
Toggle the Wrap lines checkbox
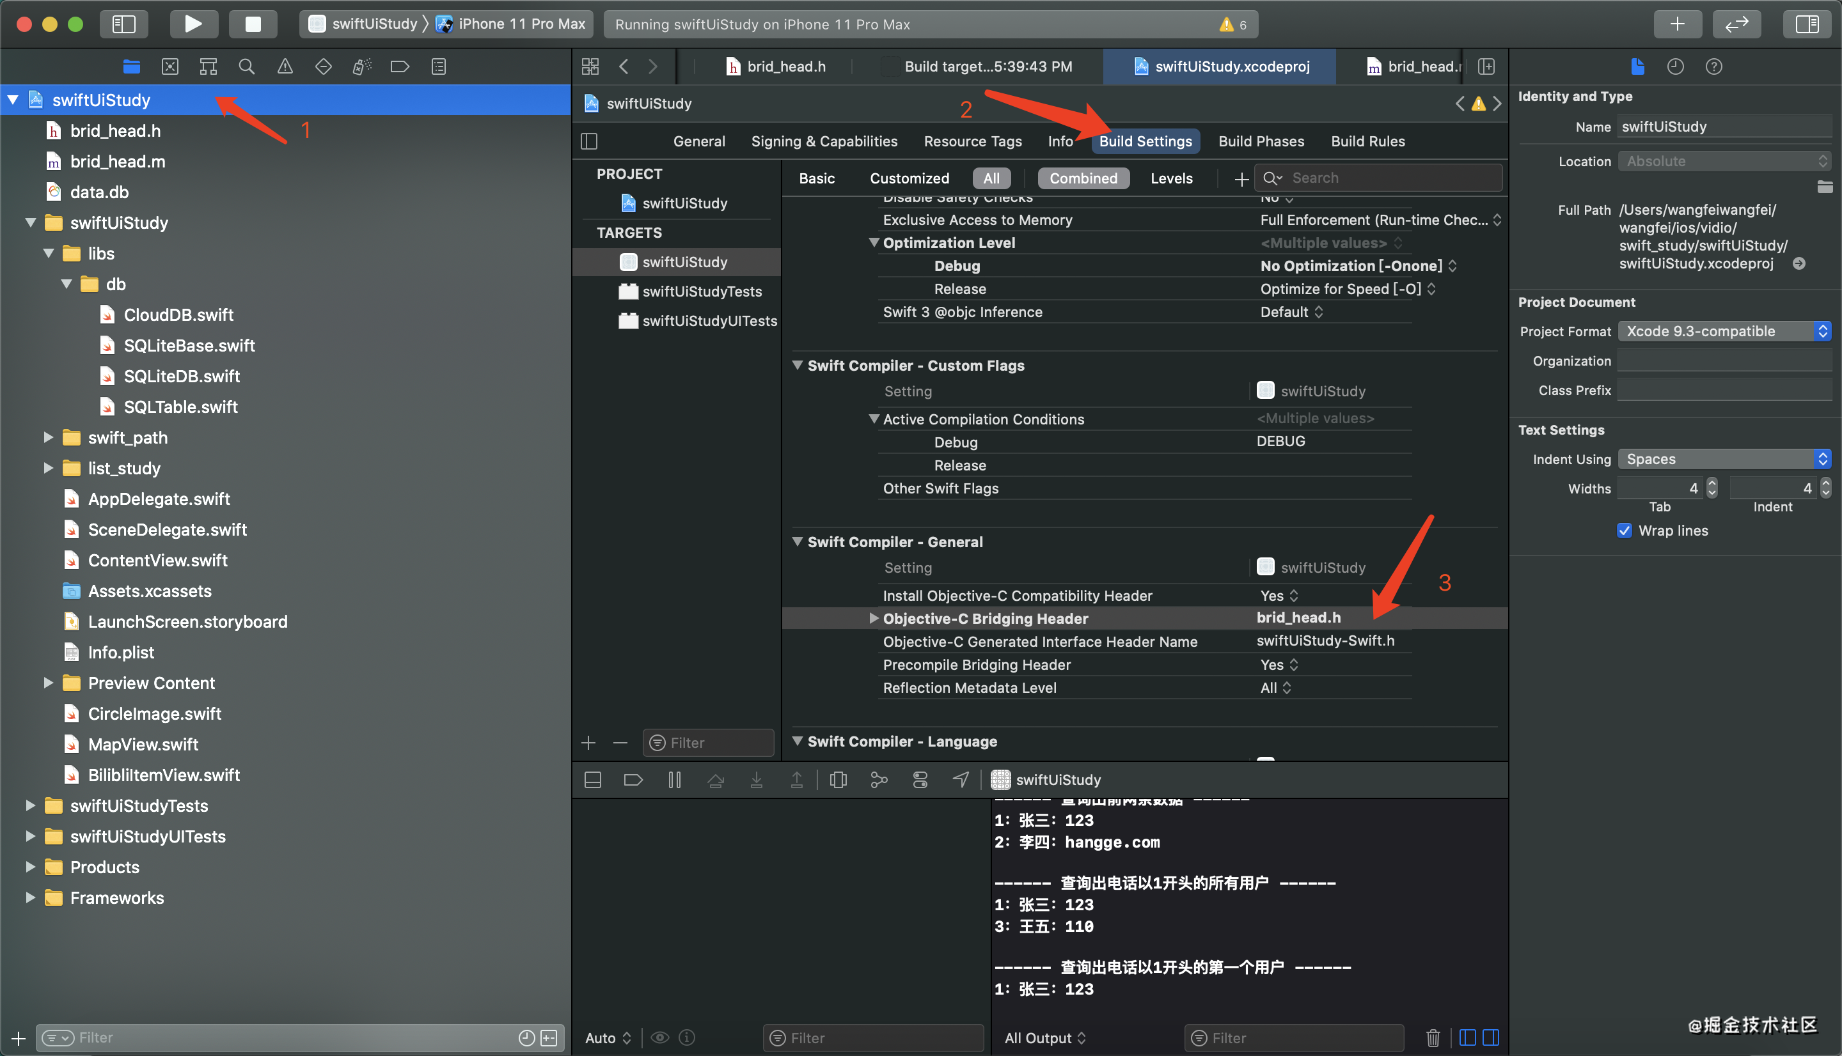click(1625, 531)
